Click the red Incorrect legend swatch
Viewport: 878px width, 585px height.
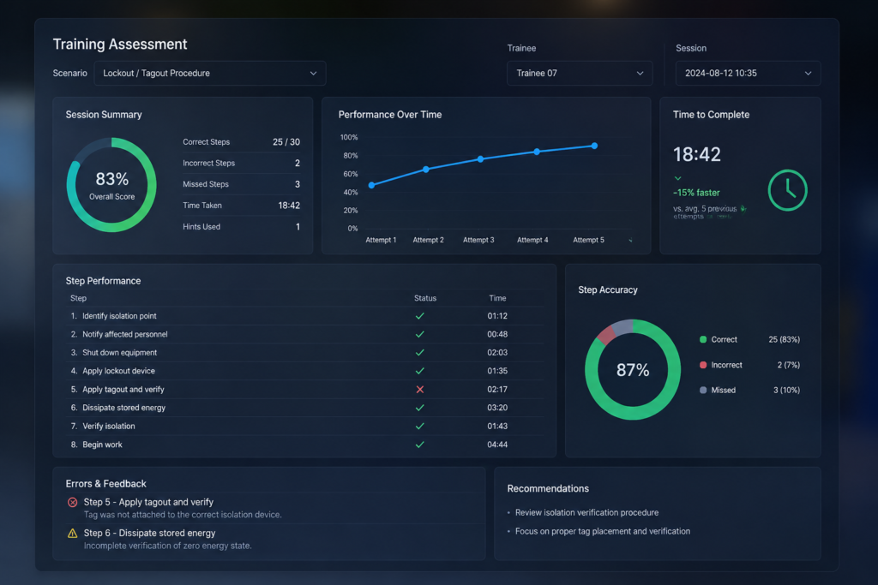coord(703,365)
